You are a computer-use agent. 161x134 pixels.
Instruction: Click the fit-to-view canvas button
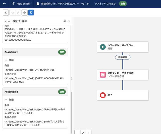83,132
